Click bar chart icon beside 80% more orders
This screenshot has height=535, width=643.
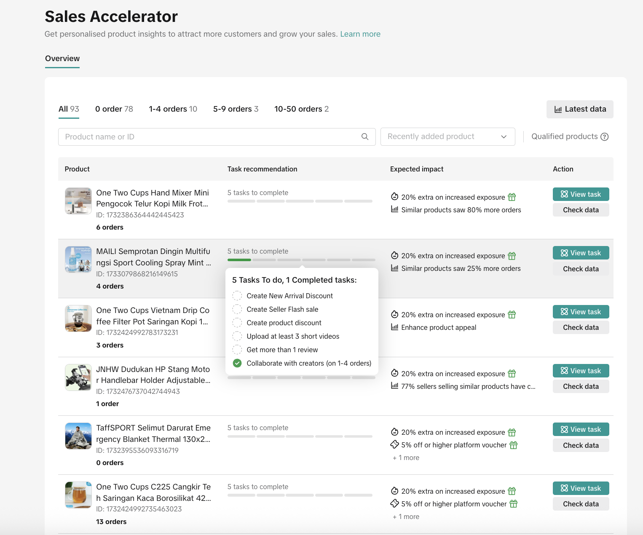394,209
